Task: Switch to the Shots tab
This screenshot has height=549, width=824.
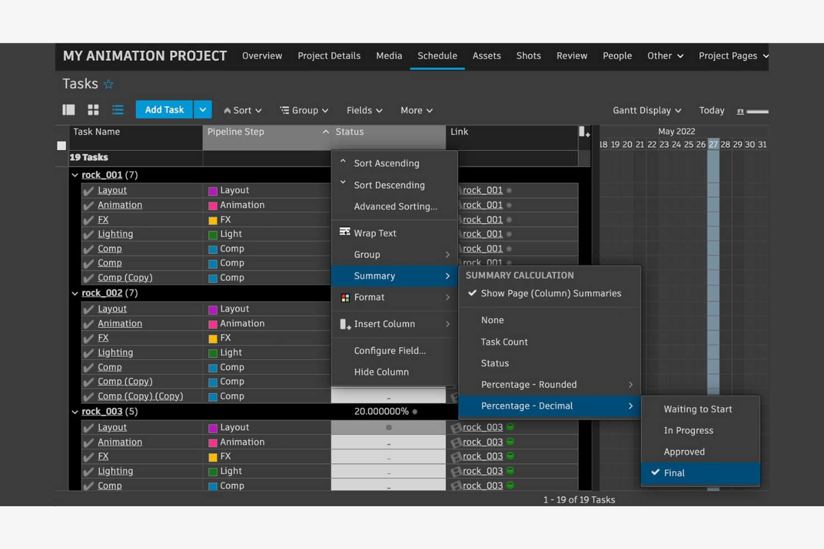Action: (528, 56)
